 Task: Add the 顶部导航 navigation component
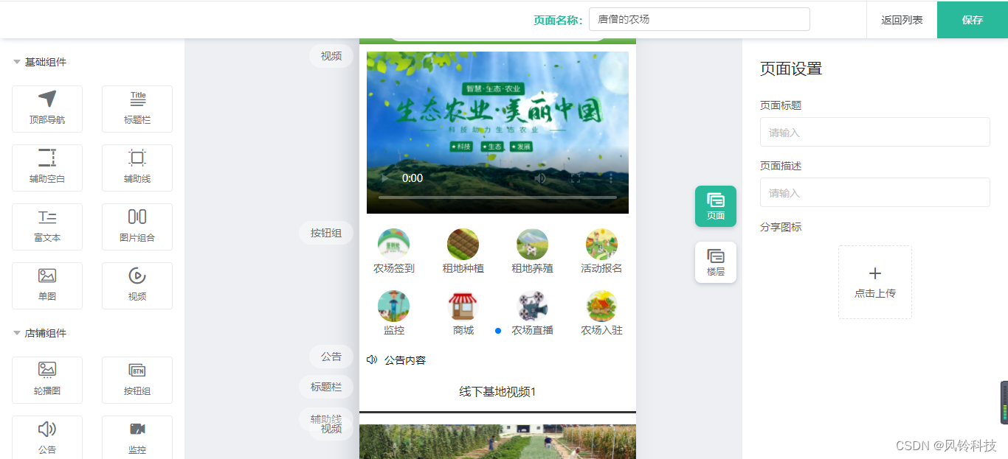[47, 109]
